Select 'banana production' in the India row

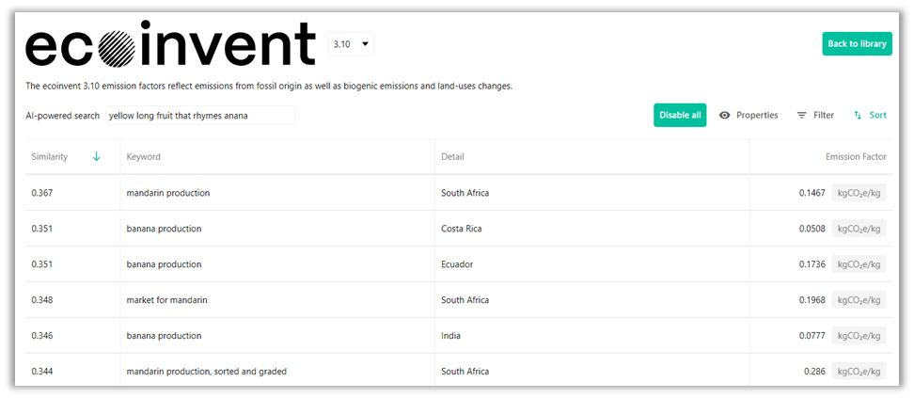click(x=164, y=336)
